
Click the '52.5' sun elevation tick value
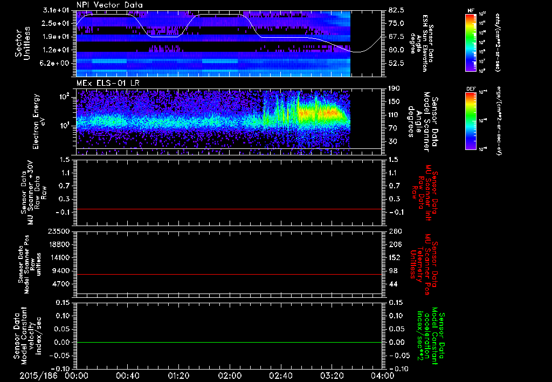click(x=396, y=63)
